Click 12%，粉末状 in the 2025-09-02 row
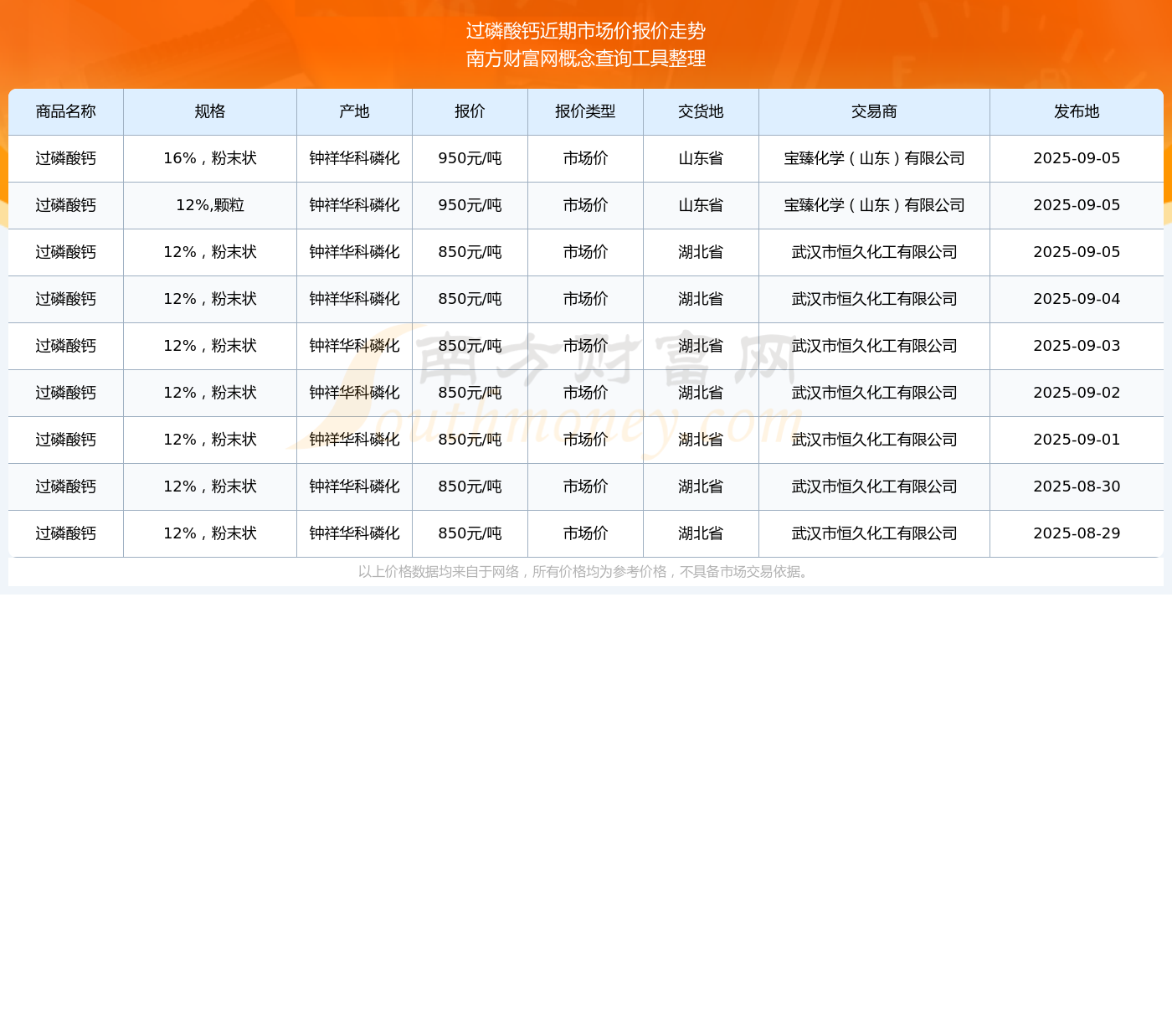 [x=210, y=393]
